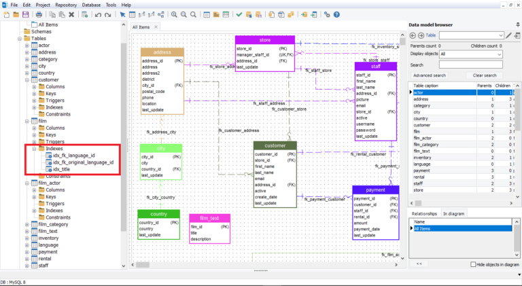Enable Hide objects in diagram checkbox

coord(474,264)
